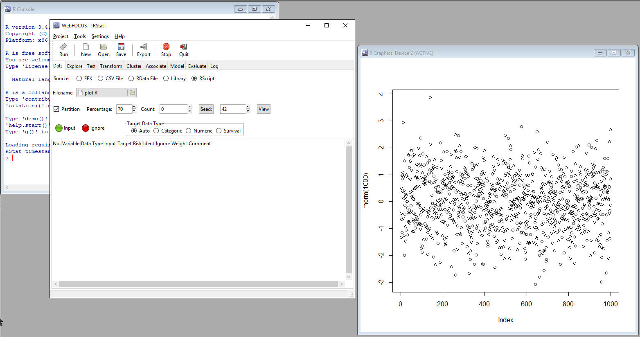The image size is (640, 337).
Task: Click the Percentage input field
Action: tap(124, 109)
